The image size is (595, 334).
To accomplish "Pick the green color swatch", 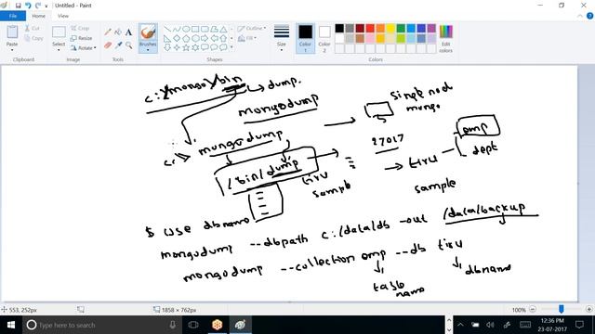I will click(401, 29).
